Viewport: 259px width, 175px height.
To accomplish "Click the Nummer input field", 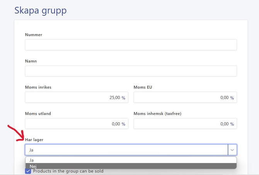I will [131, 45].
